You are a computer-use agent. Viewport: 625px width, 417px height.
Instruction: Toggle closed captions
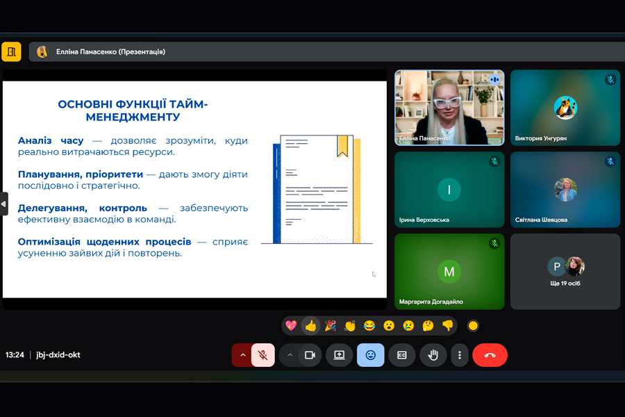point(402,354)
